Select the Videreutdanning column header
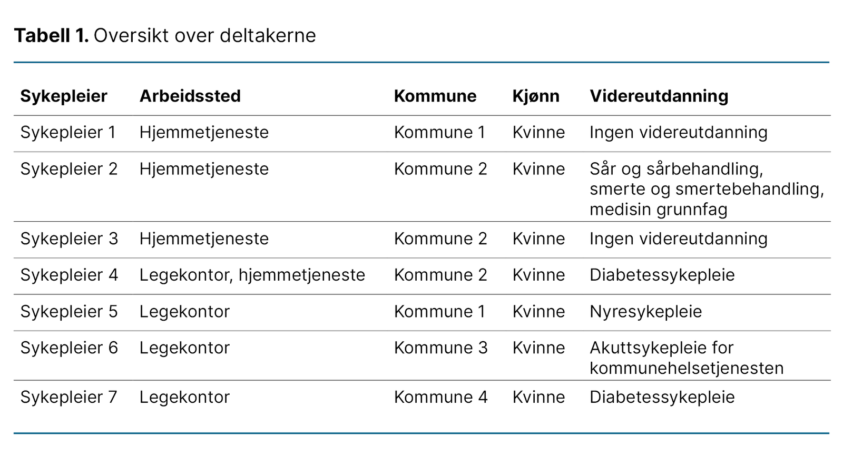Screen dimensions: 843x456 tap(659, 96)
